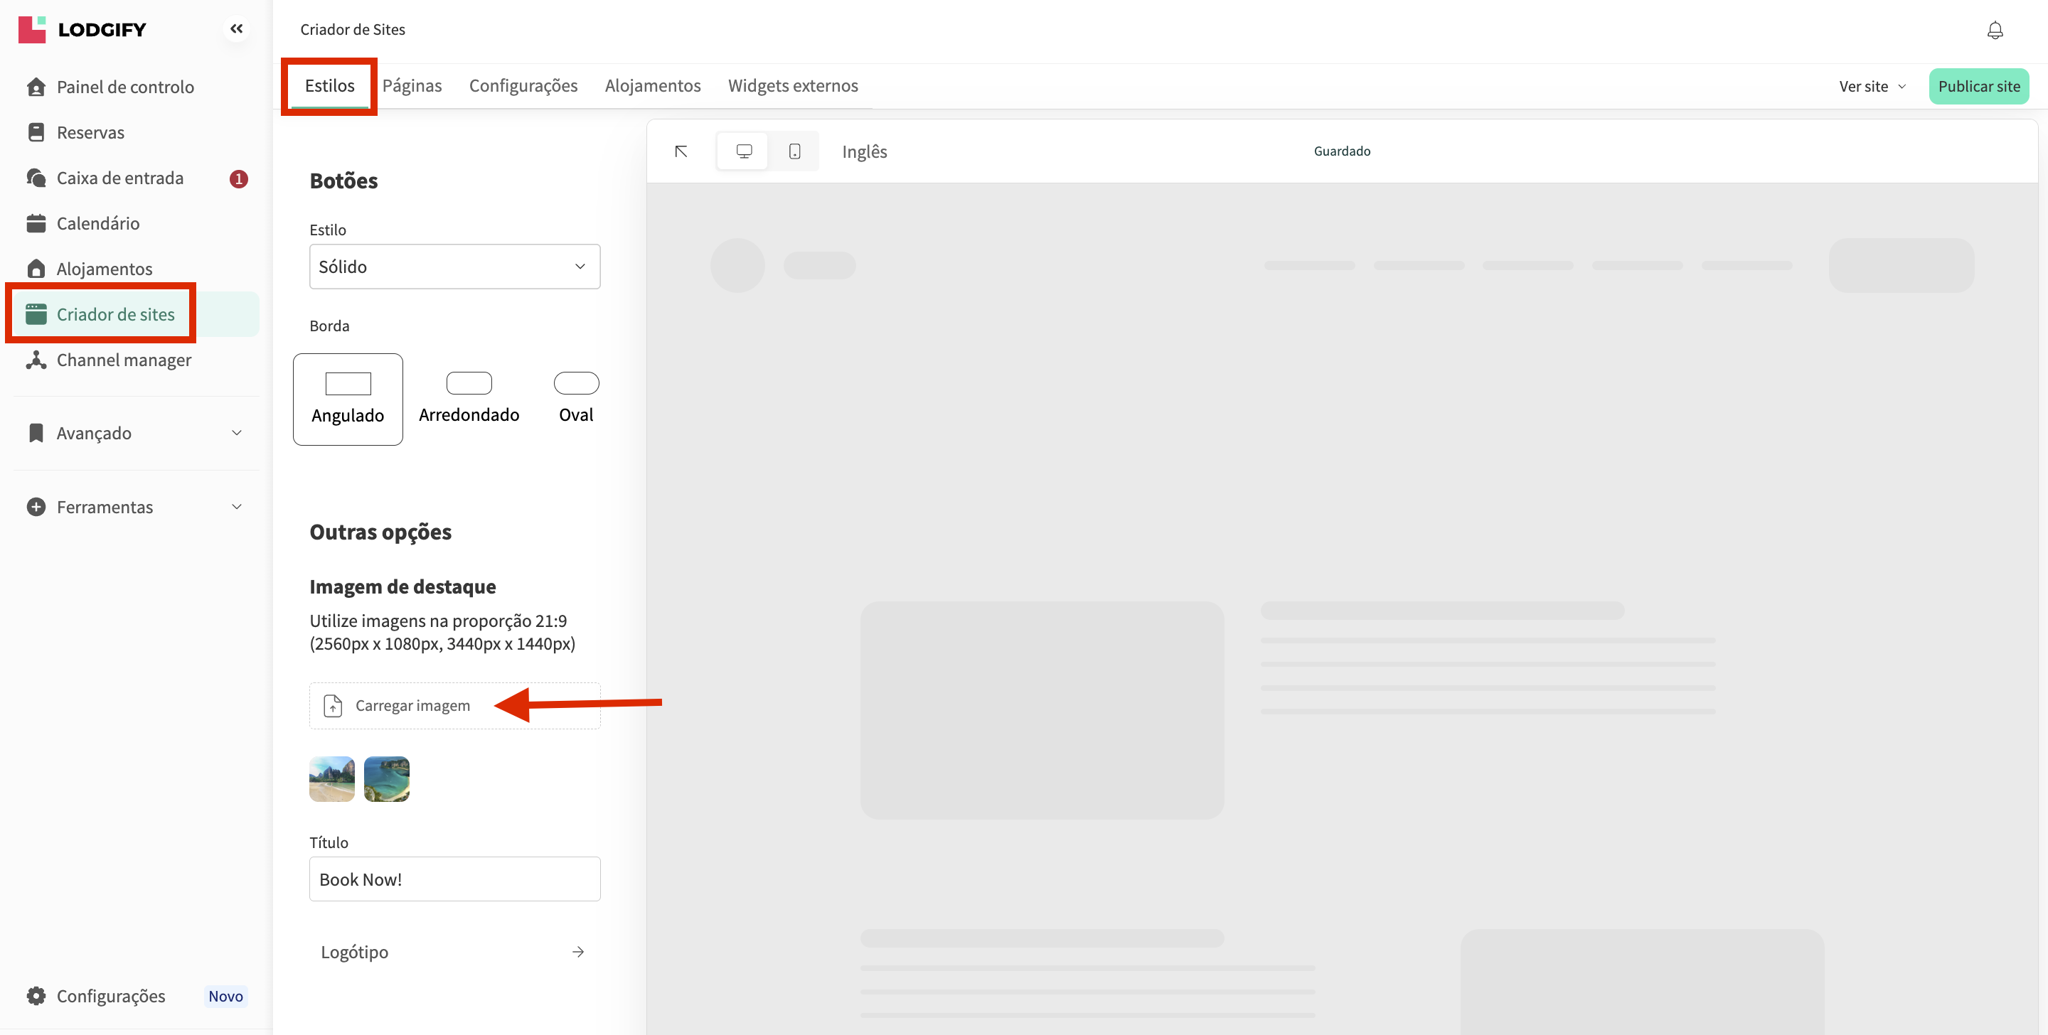
Task: Select the Oval border option
Action: [x=575, y=399]
